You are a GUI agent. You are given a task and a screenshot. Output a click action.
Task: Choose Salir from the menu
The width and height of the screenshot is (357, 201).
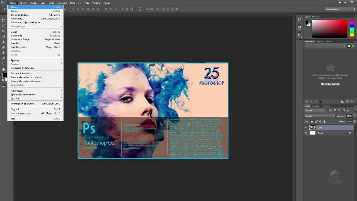pos(35,119)
